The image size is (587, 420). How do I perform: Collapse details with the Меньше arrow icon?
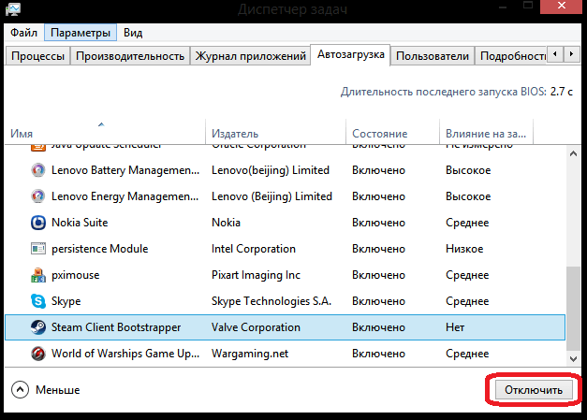(x=20, y=390)
